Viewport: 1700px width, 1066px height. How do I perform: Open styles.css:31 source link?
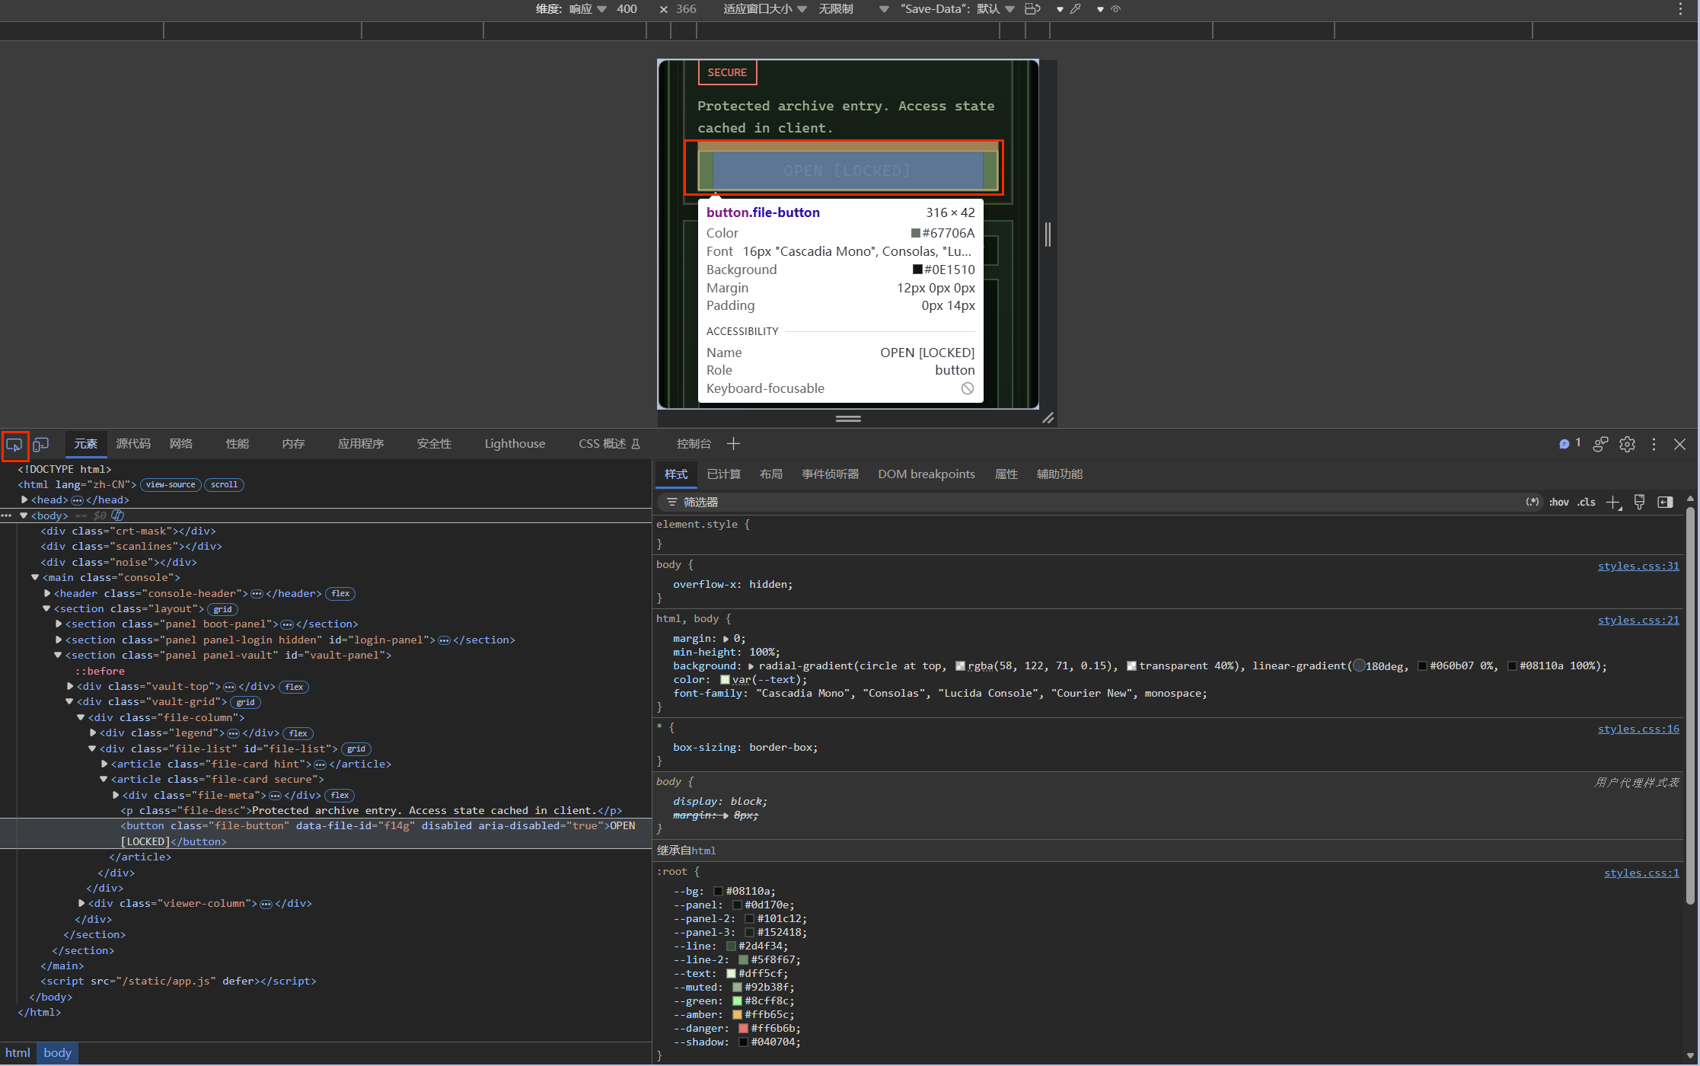[1638, 566]
